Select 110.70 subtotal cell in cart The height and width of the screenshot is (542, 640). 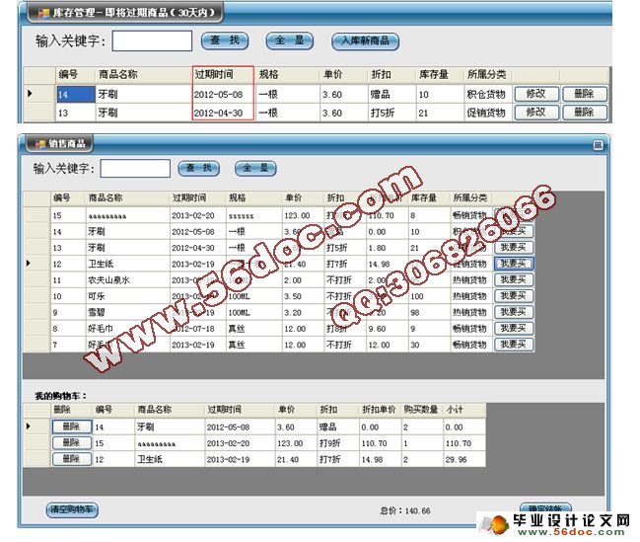click(464, 443)
